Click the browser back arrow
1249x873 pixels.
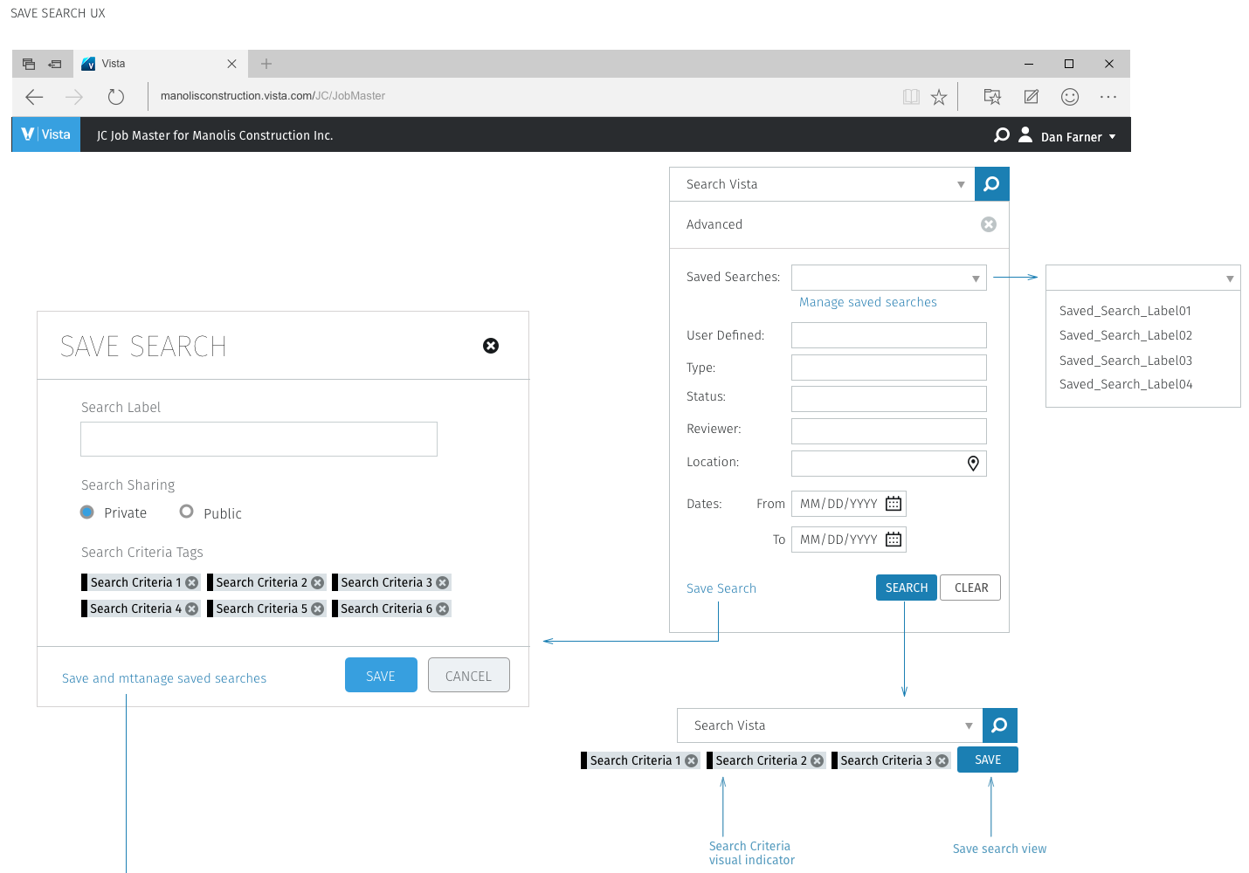(34, 97)
